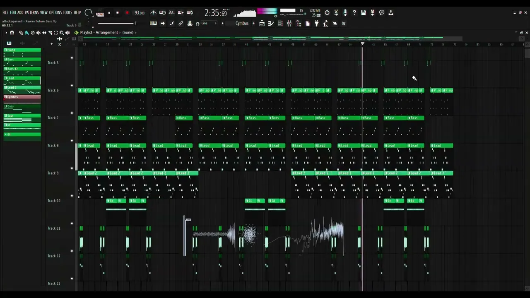This screenshot has height=298, width=530.
Task: Click the render/export save icon
Action: pyautogui.click(x=373, y=13)
